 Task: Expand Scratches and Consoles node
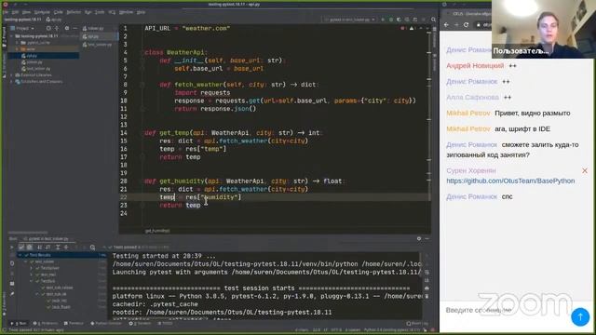12,82
